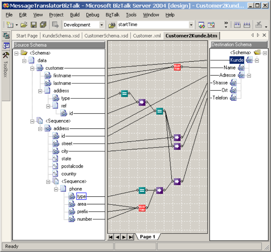This screenshot has width=271, height=252.
Task: Select the country node
Action: [69, 174]
